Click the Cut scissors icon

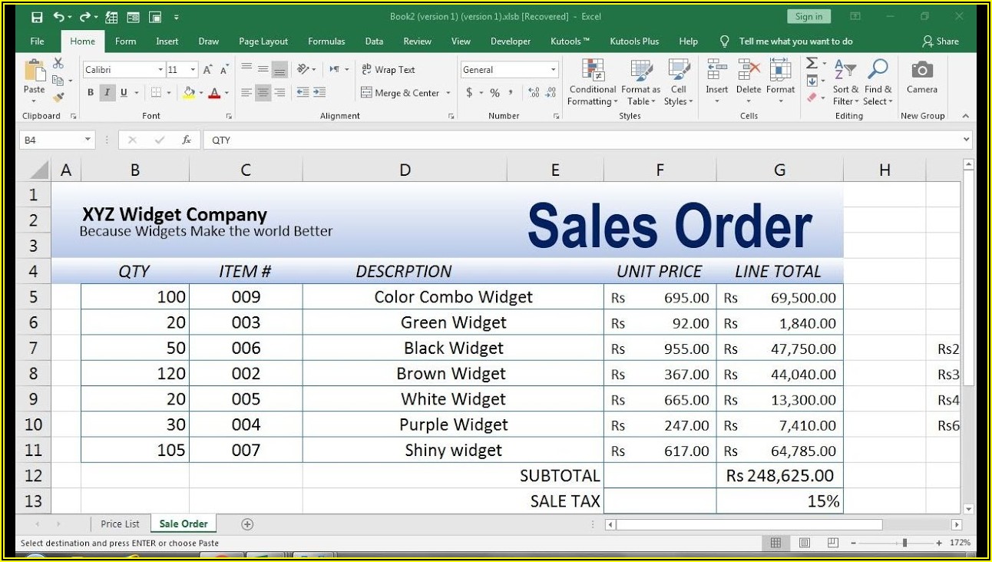(x=58, y=64)
